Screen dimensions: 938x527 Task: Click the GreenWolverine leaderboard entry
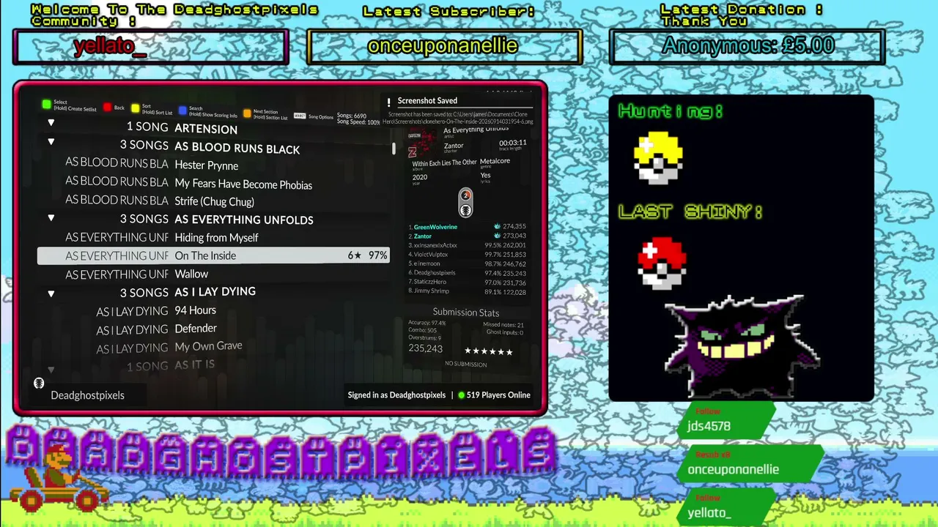coord(467,227)
